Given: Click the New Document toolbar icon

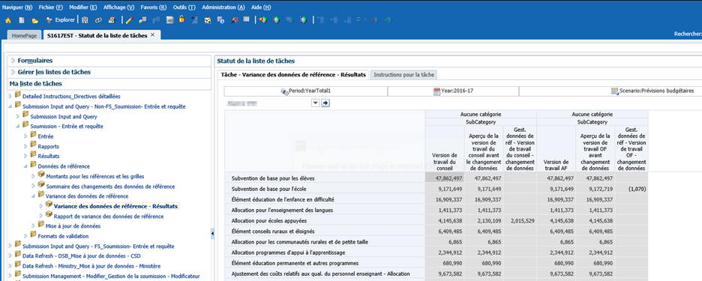Looking at the screenshot, I should point(21,20).
